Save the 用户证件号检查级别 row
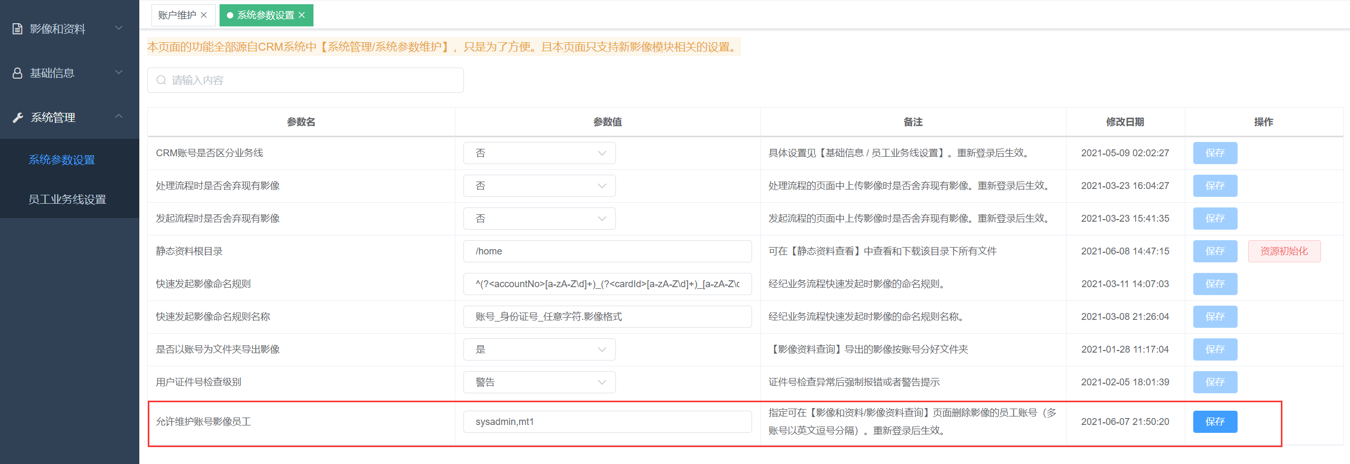The width and height of the screenshot is (1350, 464). click(x=1215, y=382)
